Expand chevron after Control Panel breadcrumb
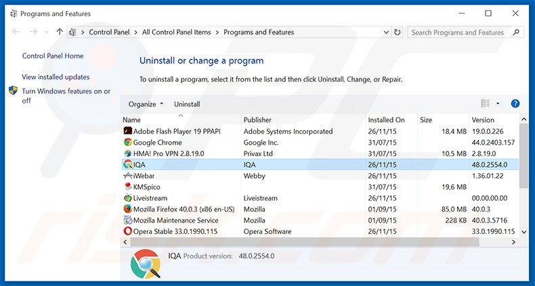Image resolution: width=535 pixels, height=286 pixels. tap(136, 32)
